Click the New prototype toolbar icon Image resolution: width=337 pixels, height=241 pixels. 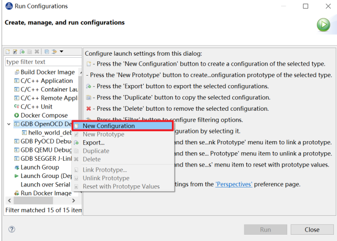15,51
